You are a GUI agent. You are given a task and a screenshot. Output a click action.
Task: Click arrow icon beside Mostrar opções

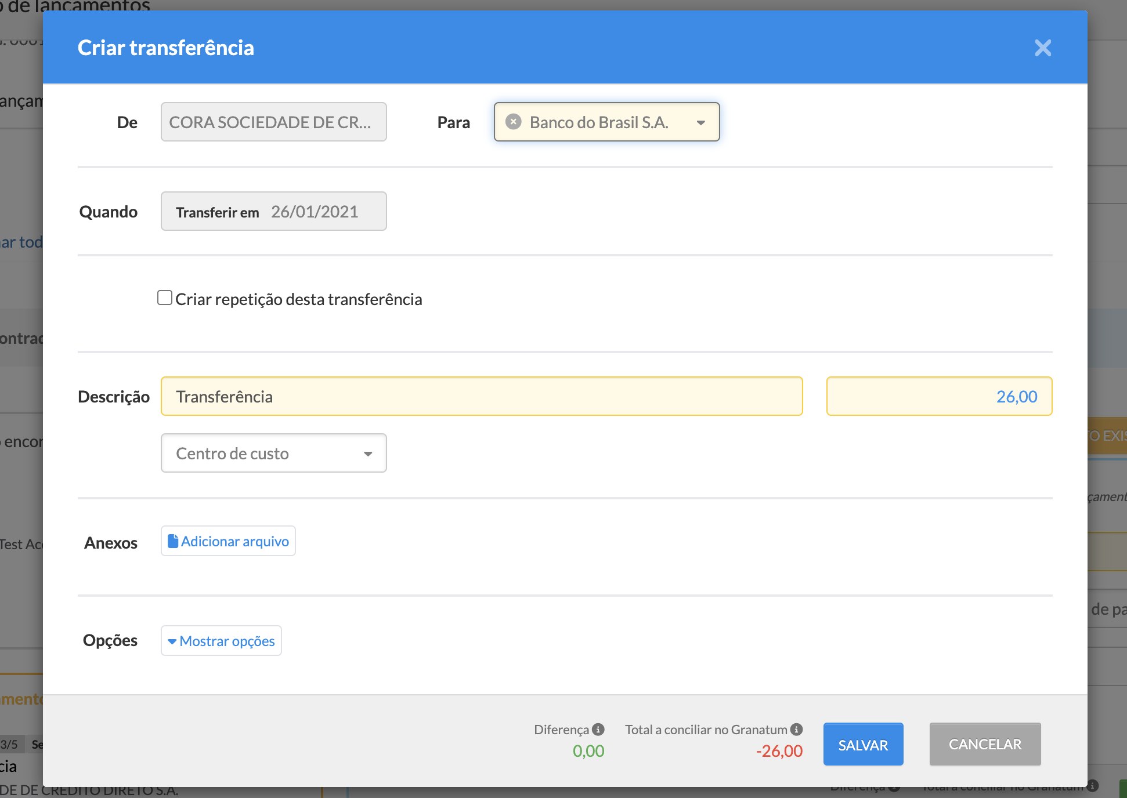click(x=172, y=641)
